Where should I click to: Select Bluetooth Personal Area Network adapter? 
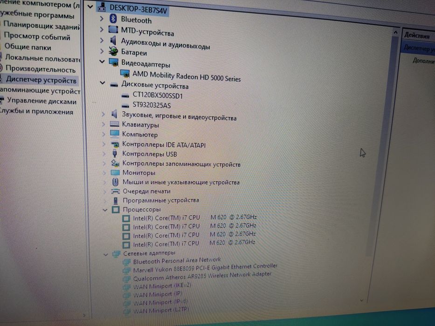[x=177, y=261]
